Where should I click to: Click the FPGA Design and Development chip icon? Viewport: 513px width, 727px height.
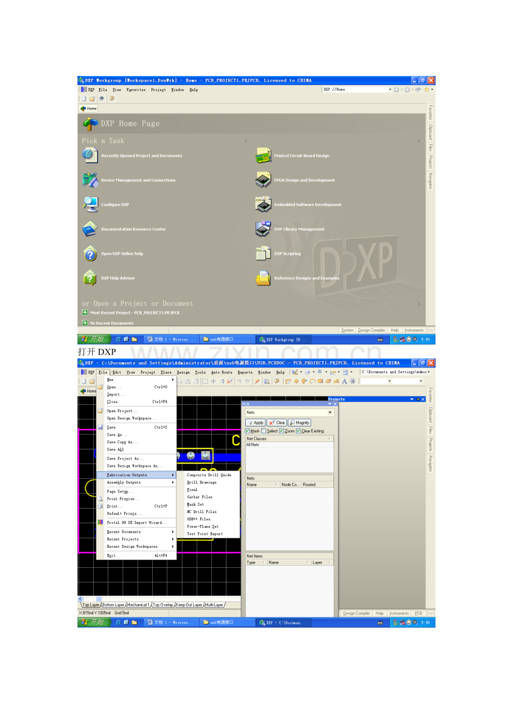pos(263,180)
